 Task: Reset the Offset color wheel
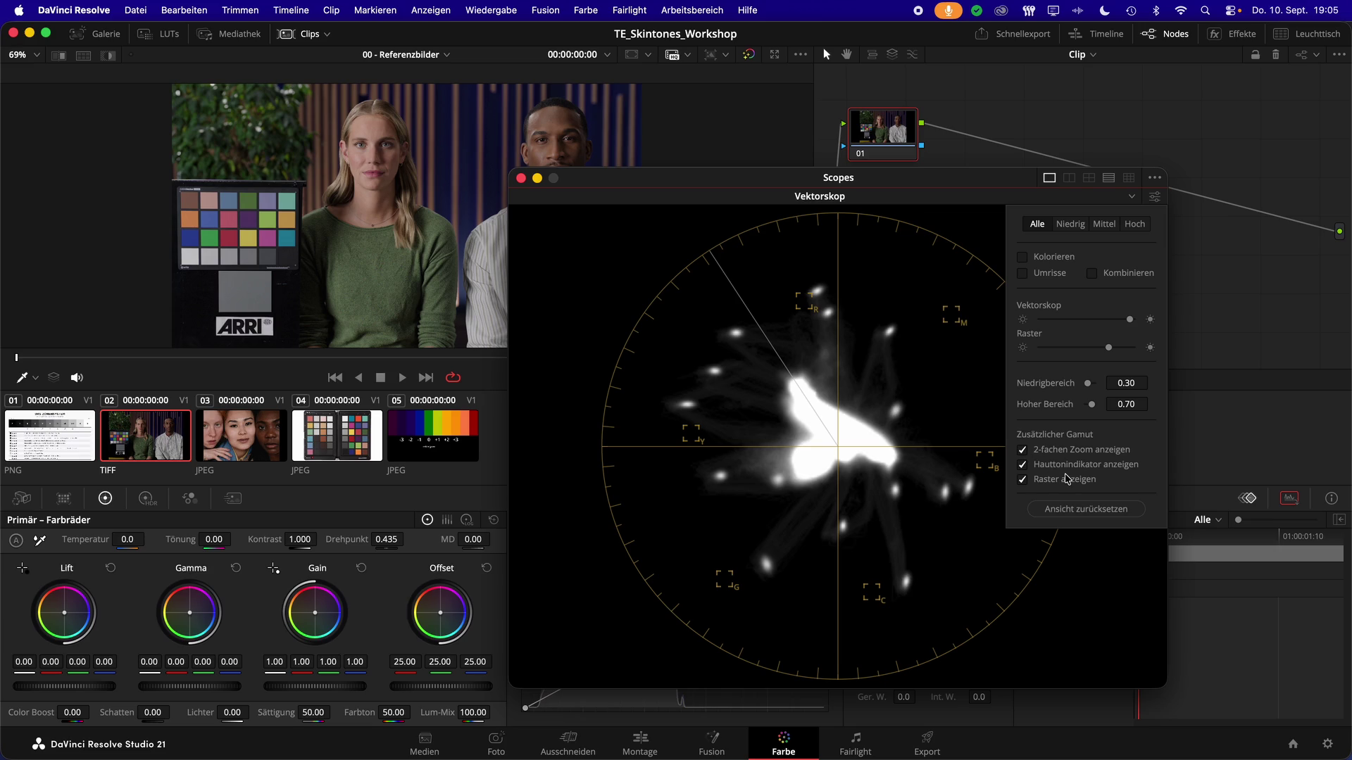tap(487, 568)
